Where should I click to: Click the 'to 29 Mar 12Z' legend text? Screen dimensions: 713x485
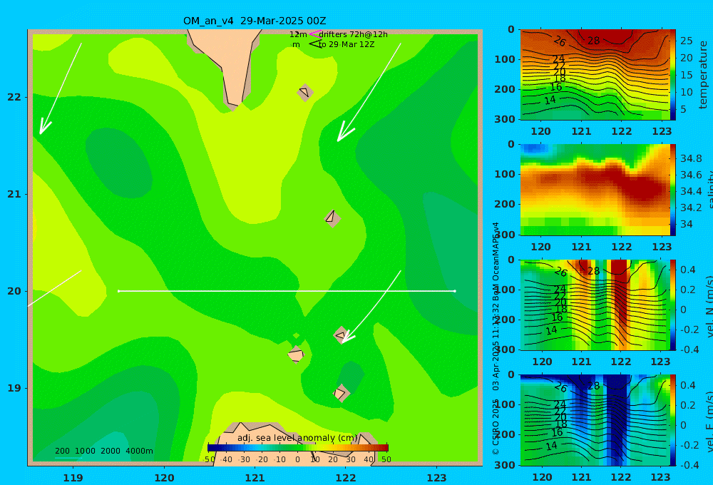click(347, 45)
